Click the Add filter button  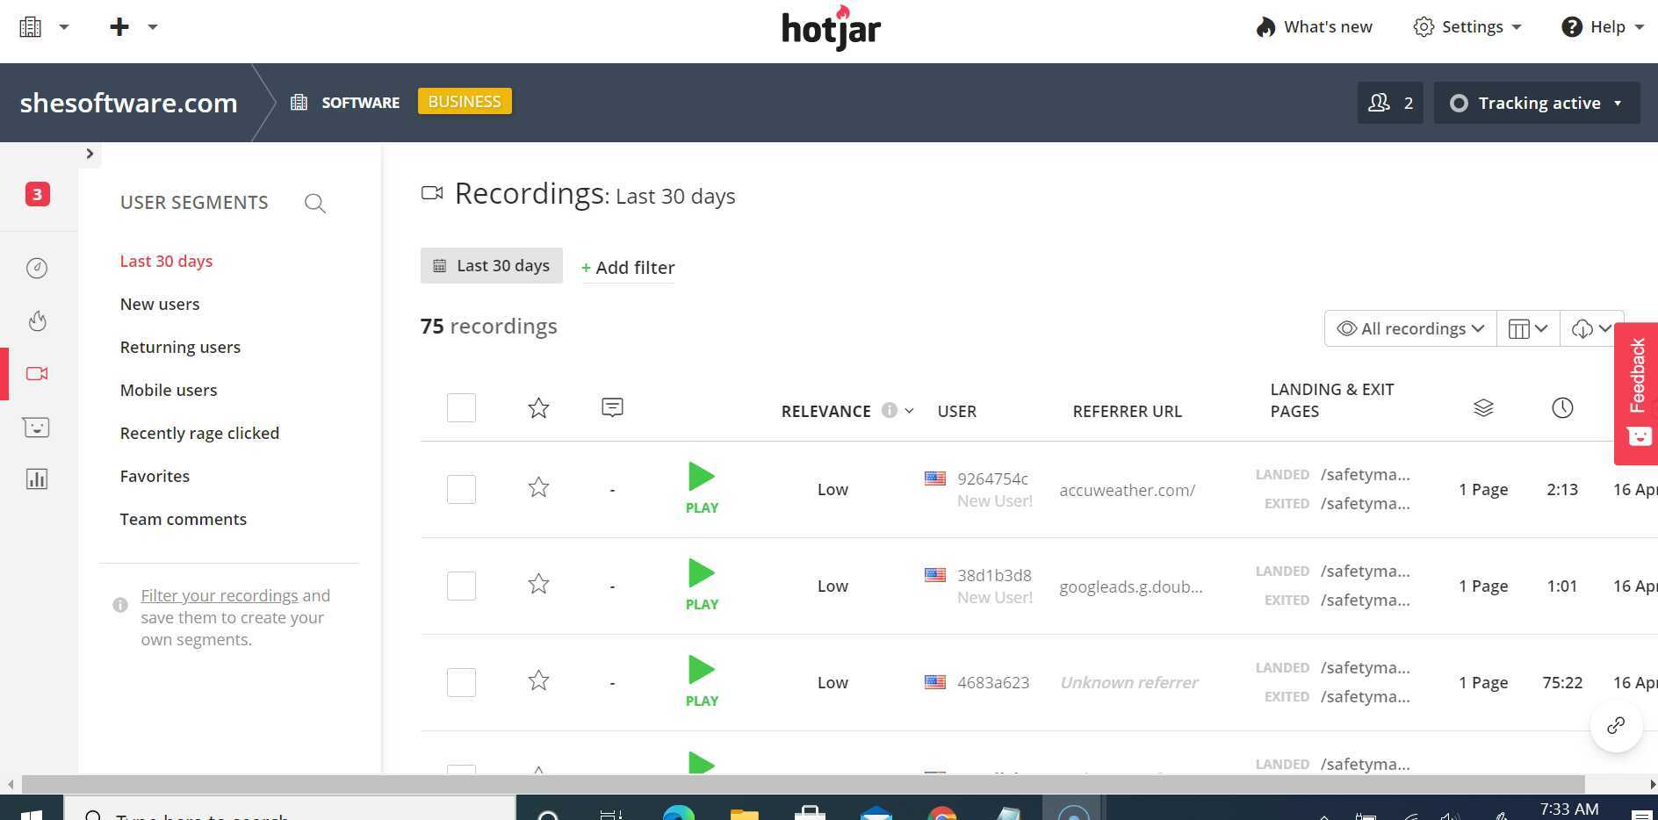click(627, 267)
